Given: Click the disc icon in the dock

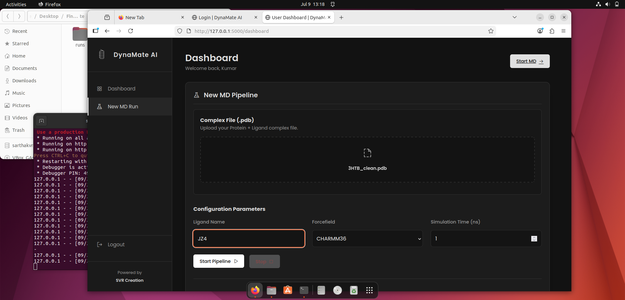Looking at the screenshot, I should coord(338,290).
